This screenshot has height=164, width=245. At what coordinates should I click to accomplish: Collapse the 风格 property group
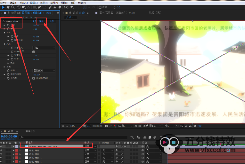pyautogui.click(x=5, y=44)
